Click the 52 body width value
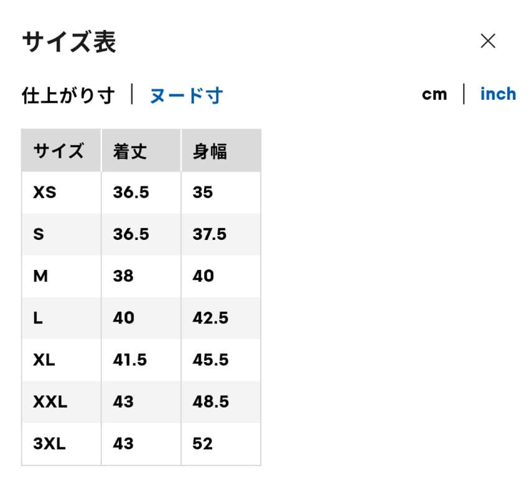This screenshot has width=532, height=498. (x=203, y=444)
